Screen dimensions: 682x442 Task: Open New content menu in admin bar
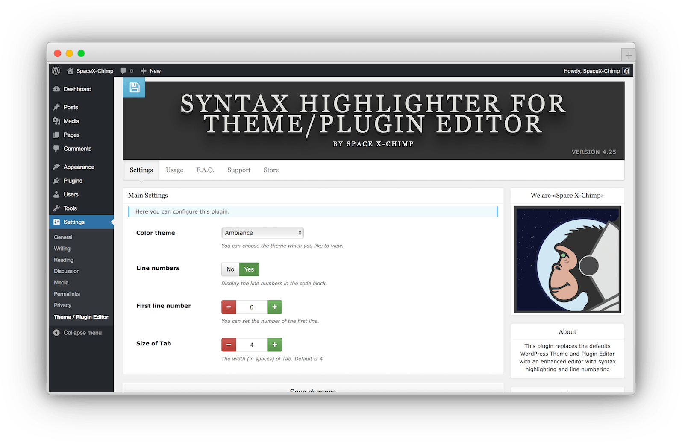pyautogui.click(x=151, y=71)
